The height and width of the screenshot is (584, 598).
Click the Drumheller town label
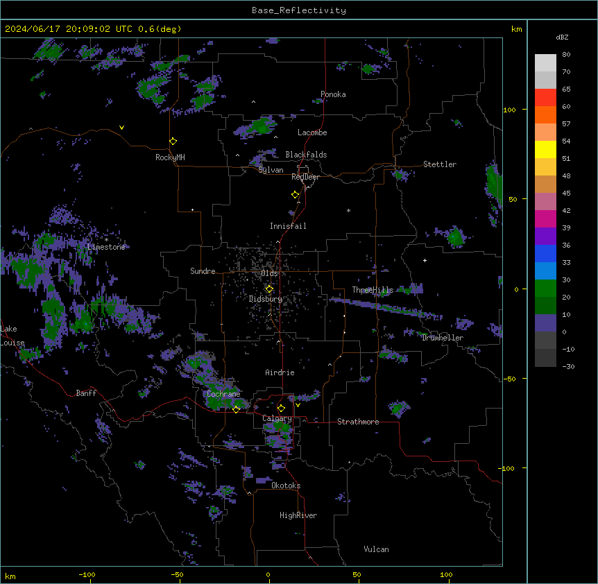pyautogui.click(x=443, y=338)
